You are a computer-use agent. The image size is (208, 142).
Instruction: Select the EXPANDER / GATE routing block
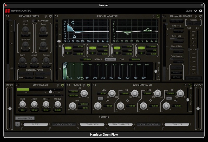pos(64,124)
